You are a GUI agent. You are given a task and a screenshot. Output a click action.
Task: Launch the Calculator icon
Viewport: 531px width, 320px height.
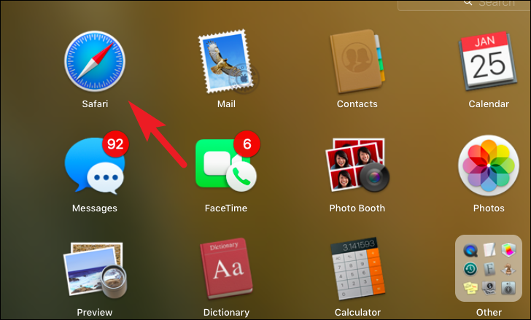coord(357,269)
